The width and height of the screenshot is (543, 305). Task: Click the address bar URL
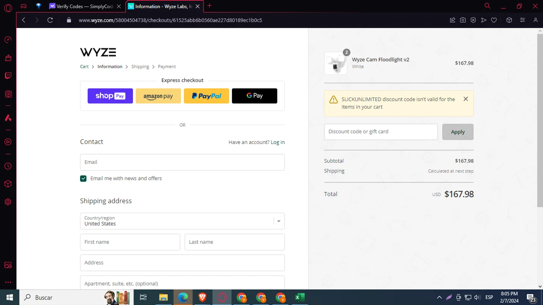coord(170,20)
